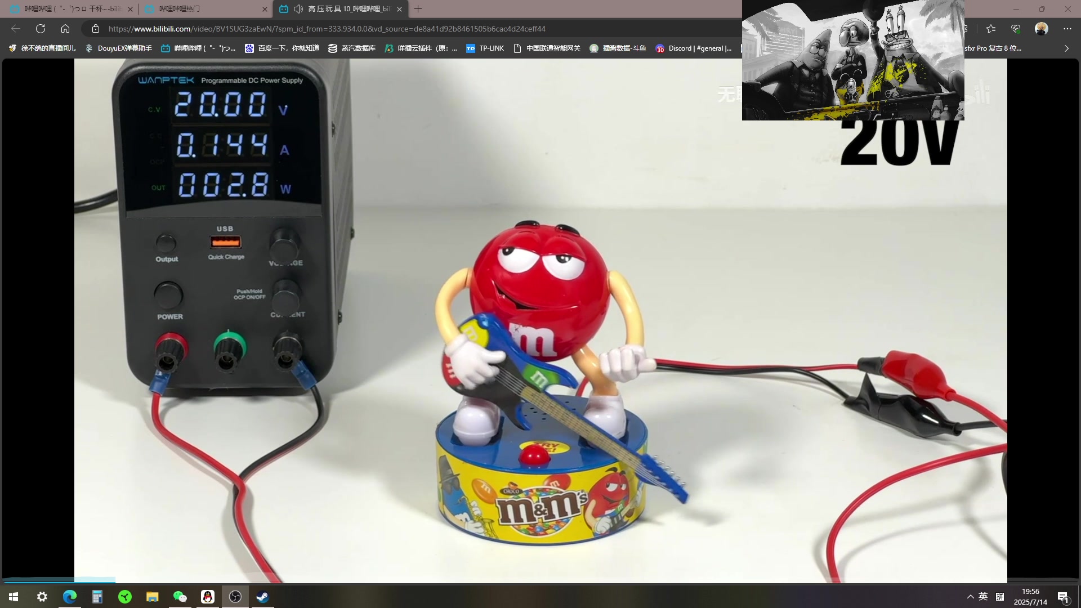The width and height of the screenshot is (1081, 608).
Task: Open WeChat from the taskbar
Action: (x=180, y=597)
